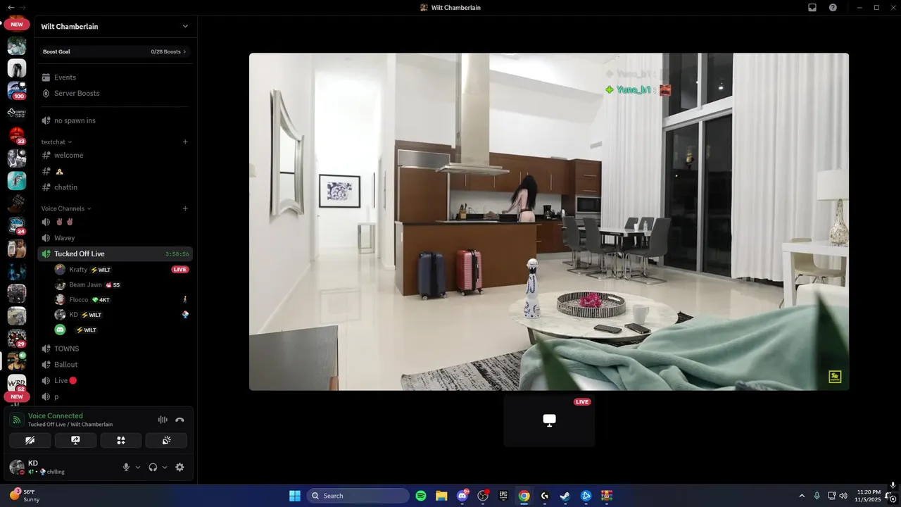Open File Explorer from the taskbar

(x=441, y=496)
